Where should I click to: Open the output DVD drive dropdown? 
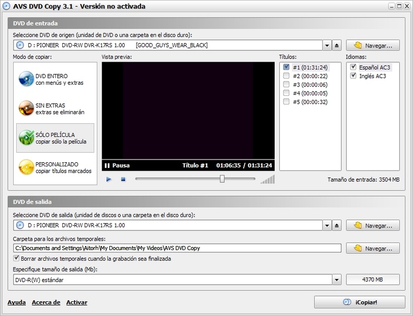[x=327, y=225]
